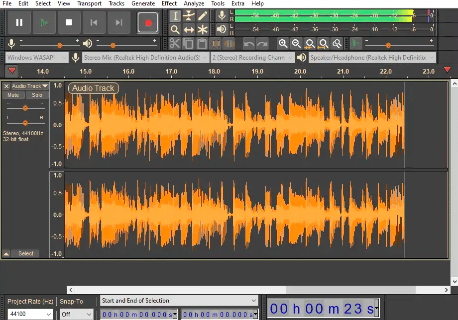458x320 pixels.
Task: Stop the playback
Action: pos(69,22)
